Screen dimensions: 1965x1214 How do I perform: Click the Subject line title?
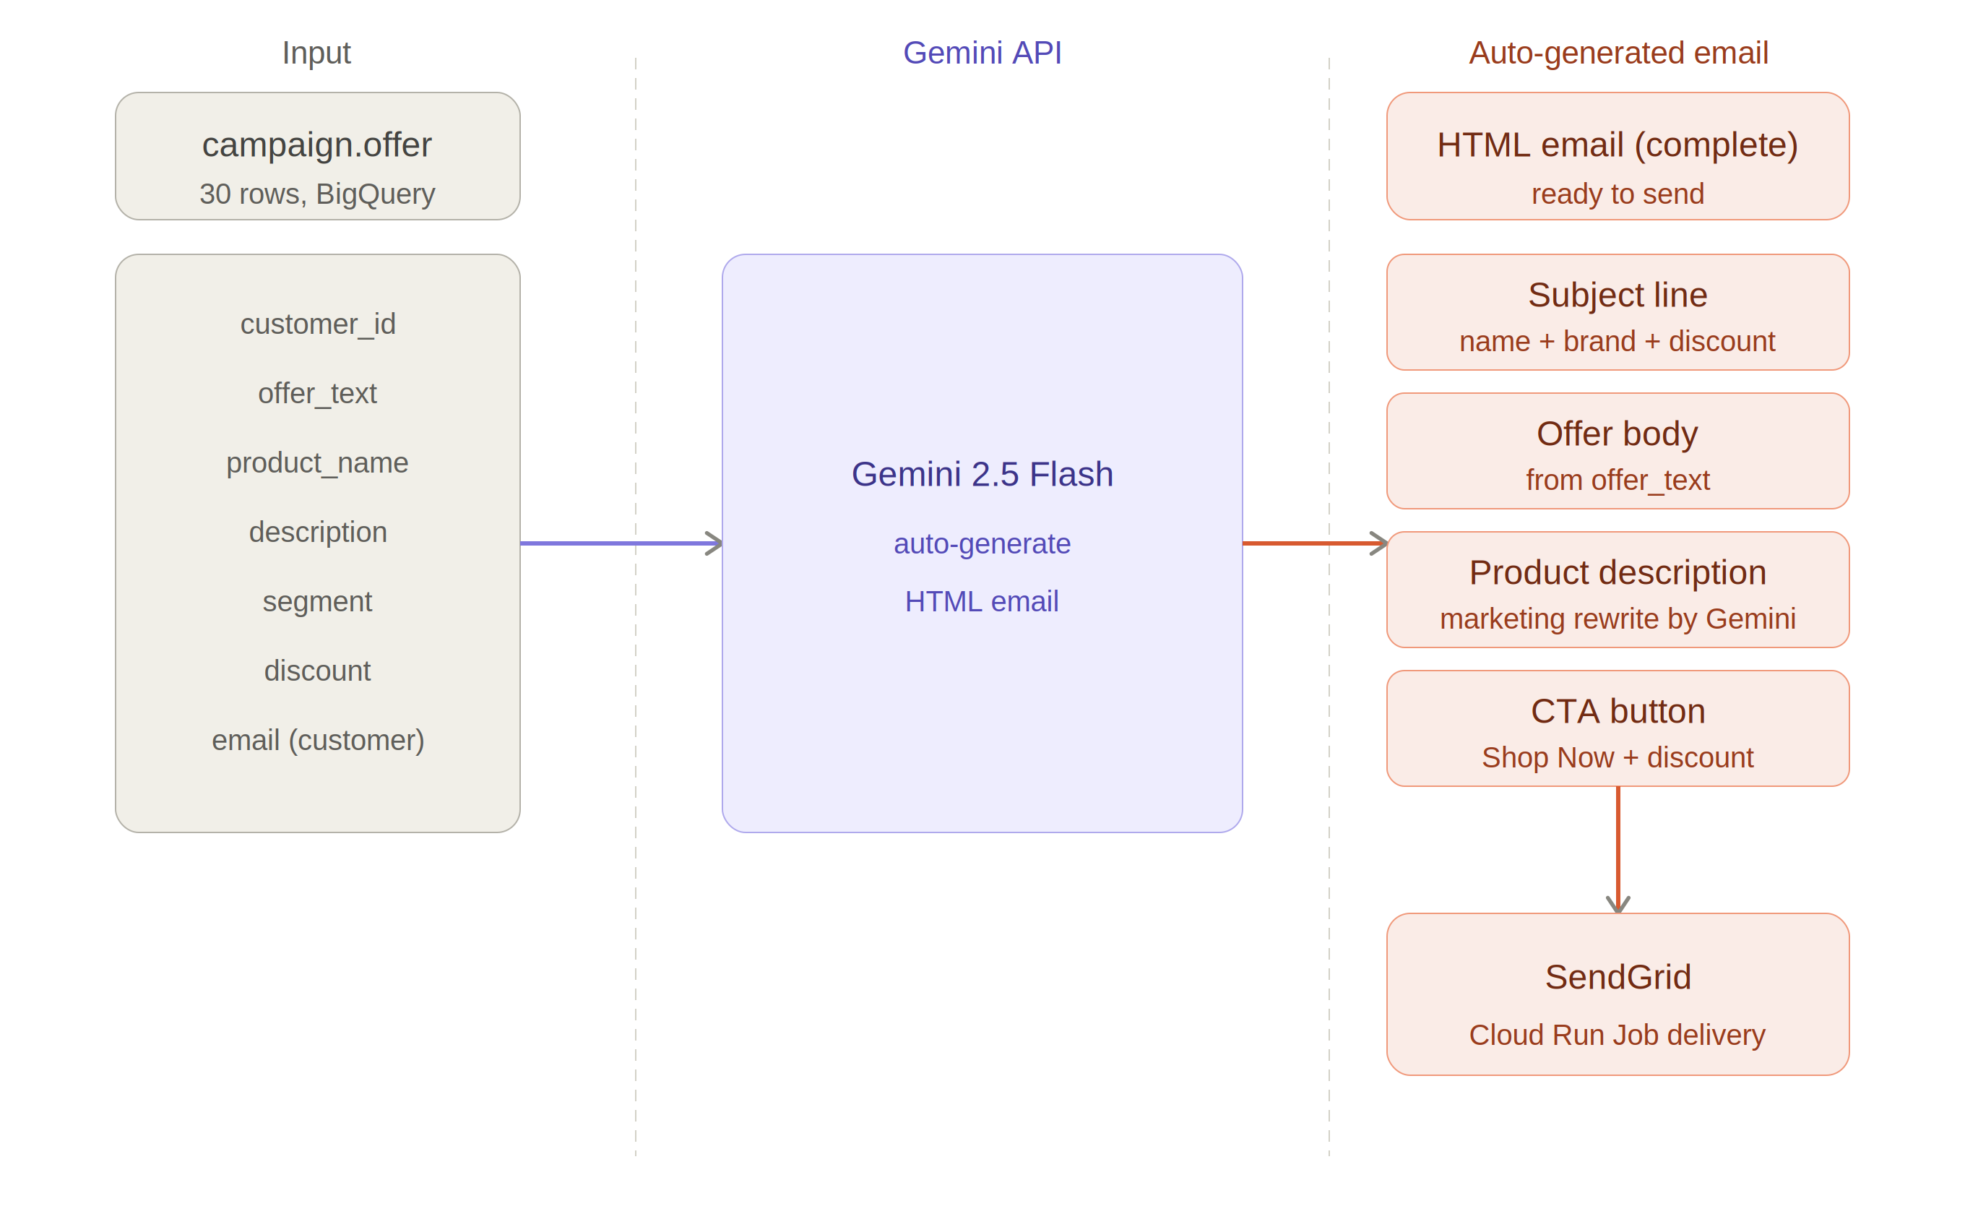1617,296
